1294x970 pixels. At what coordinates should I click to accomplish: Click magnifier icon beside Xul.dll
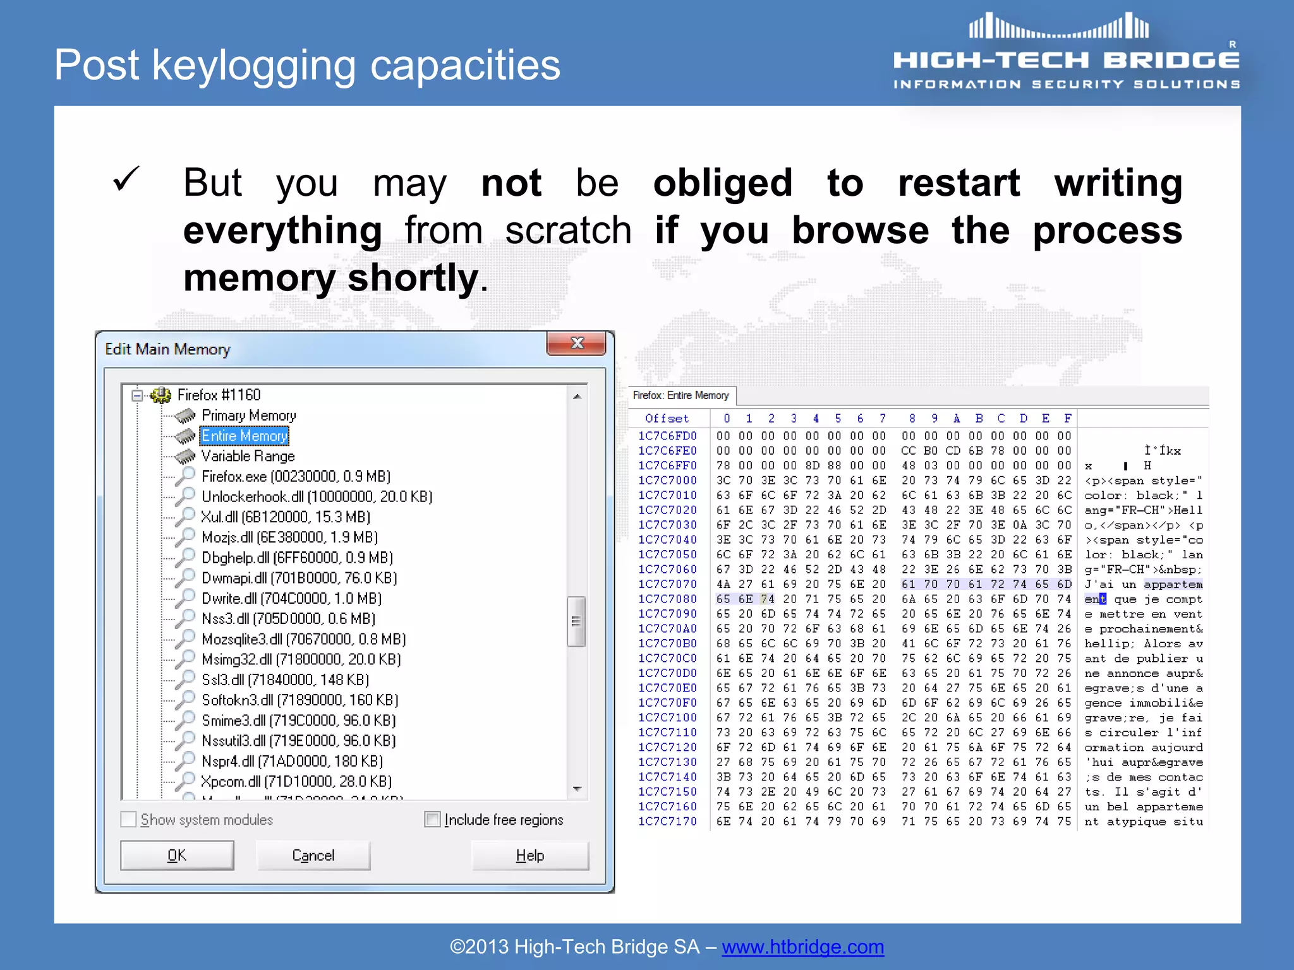click(185, 517)
